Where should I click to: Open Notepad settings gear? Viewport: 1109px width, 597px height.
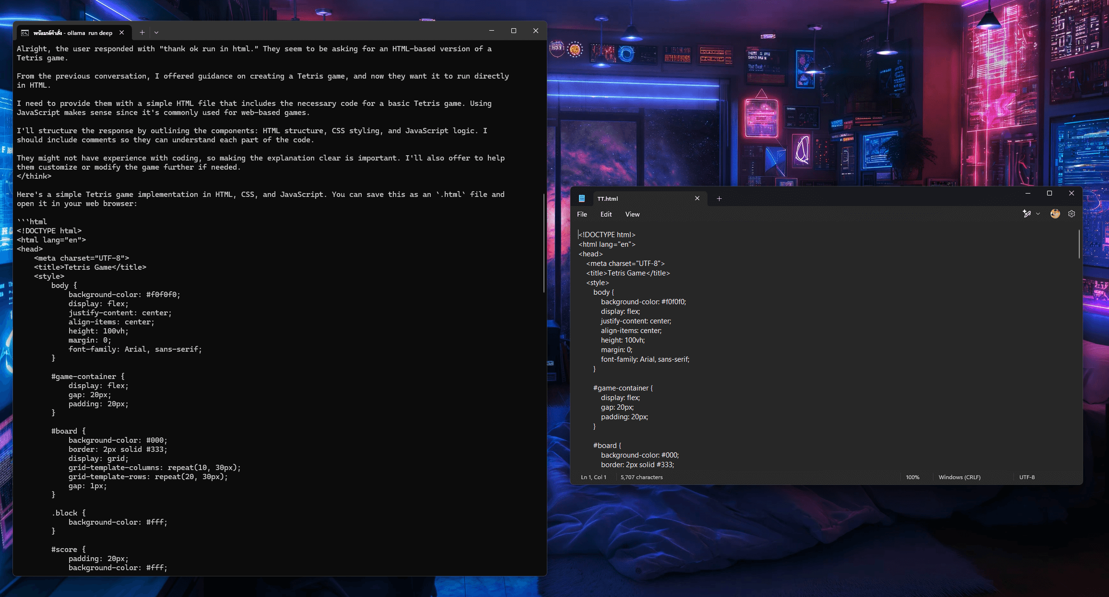[1072, 214]
